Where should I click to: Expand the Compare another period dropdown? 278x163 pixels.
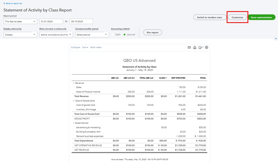[92, 35]
